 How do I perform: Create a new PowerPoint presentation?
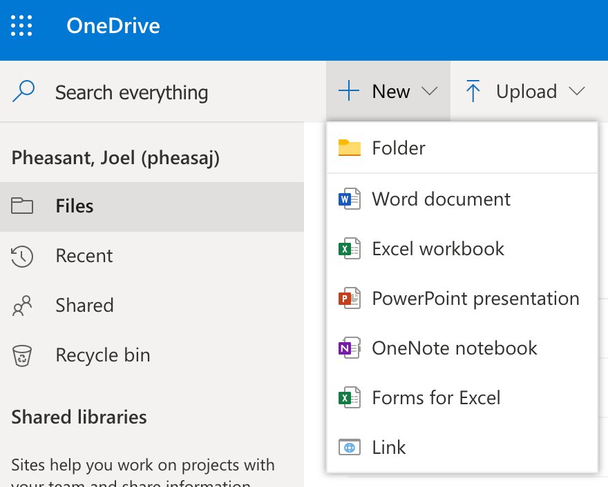point(462,298)
